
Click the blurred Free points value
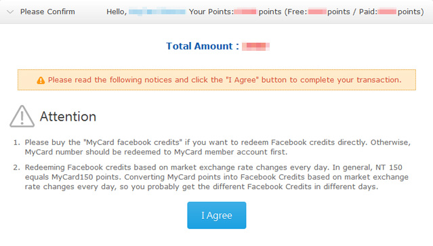click(317, 12)
